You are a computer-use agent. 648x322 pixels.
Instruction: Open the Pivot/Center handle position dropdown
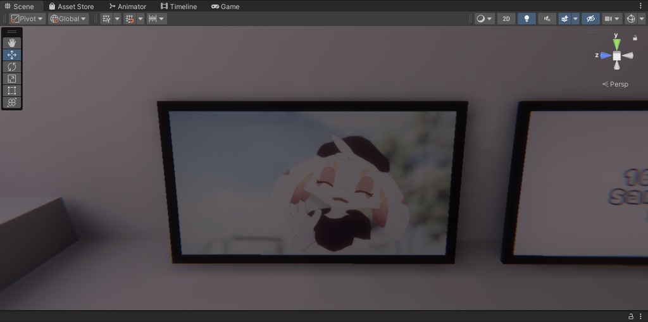[x=27, y=18]
